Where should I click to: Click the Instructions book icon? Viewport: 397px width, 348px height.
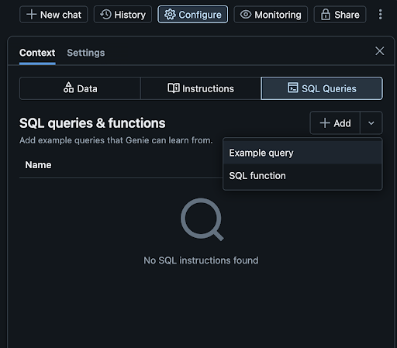click(174, 88)
